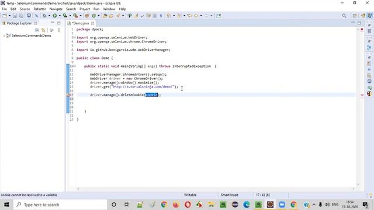The width and height of the screenshot is (374, 210).
Task: Open the Coverage dropdown arrow
Action: click(70, 16)
